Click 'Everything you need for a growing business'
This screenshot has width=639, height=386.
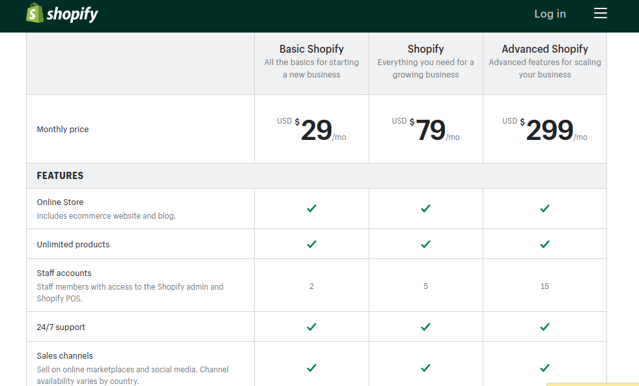tap(425, 68)
